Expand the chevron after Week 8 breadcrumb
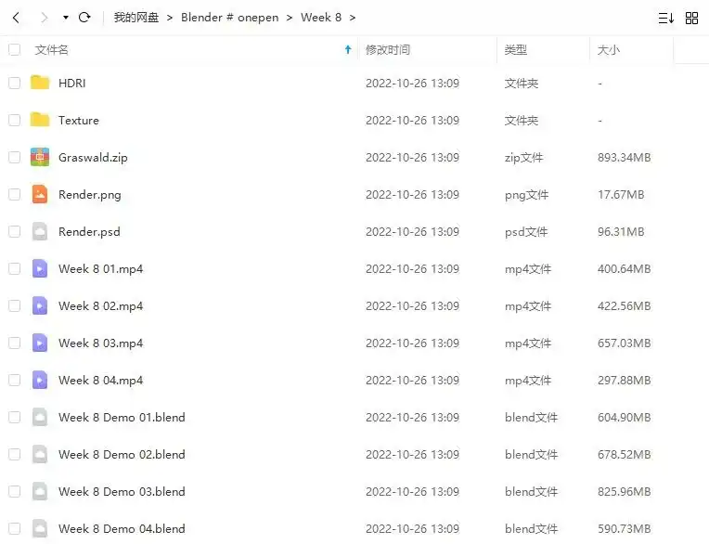Screen dimensions: 709x544 click(353, 18)
